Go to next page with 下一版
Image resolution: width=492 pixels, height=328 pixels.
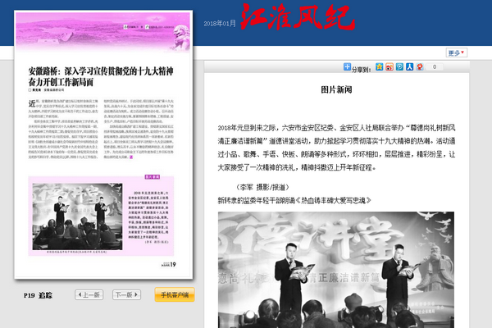tap(126, 294)
